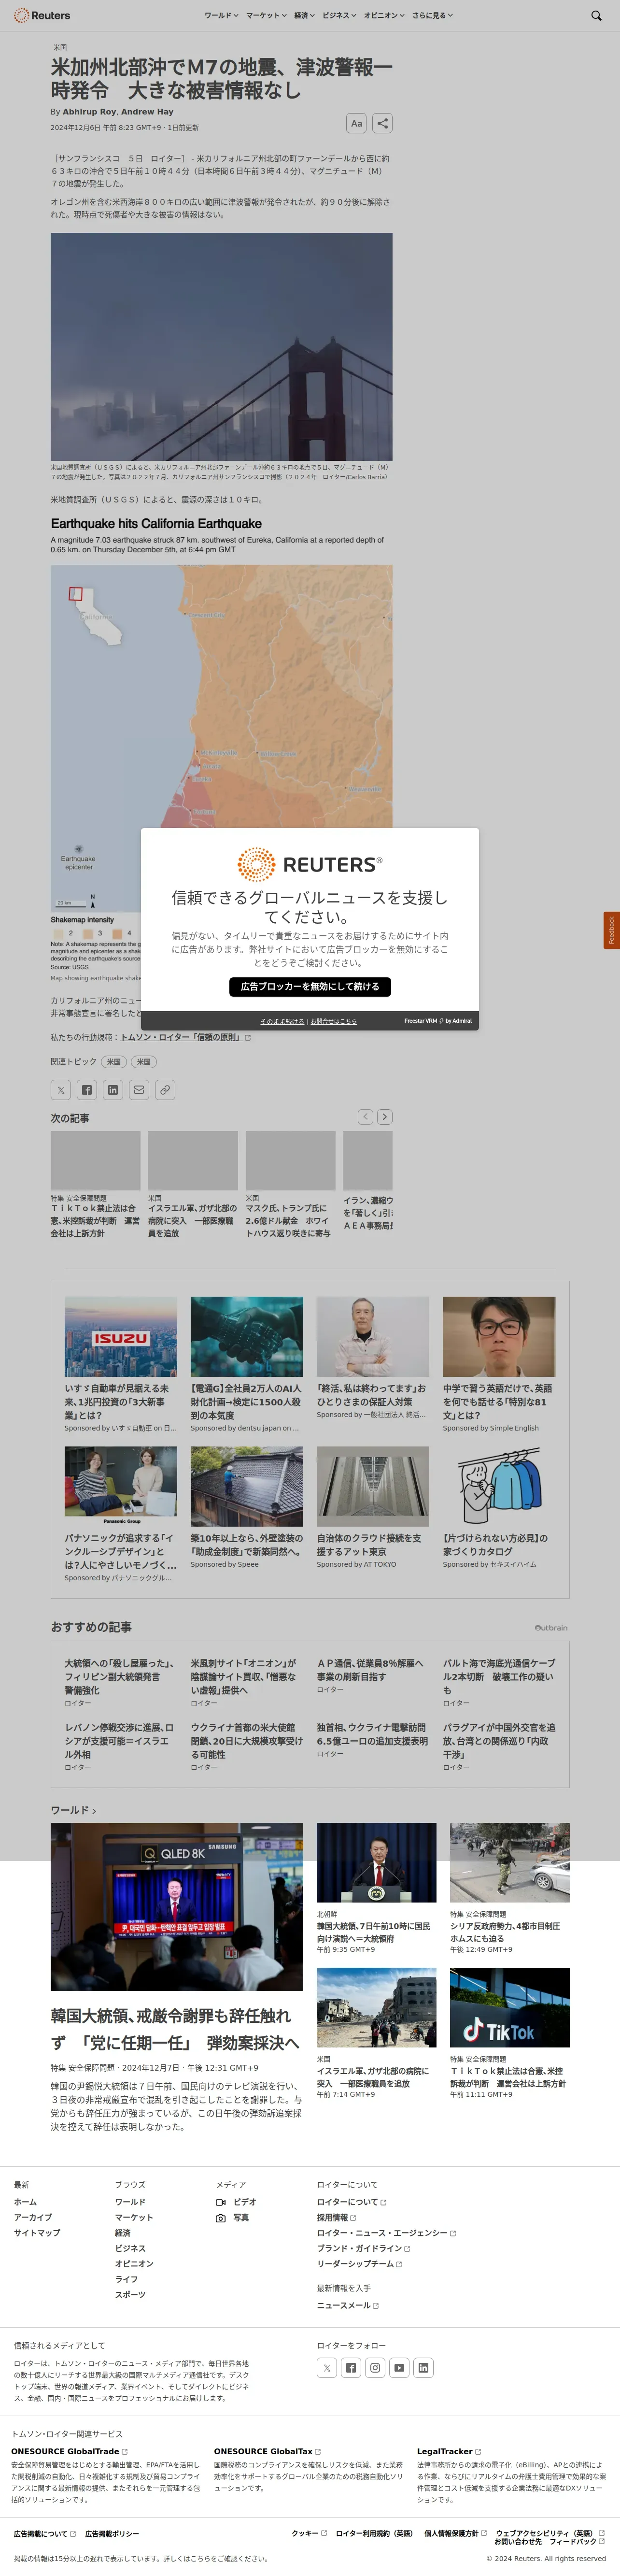Click the Outbrain logo beside おすすめの記事
Image resolution: width=620 pixels, height=2576 pixels.
point(551,1628)
